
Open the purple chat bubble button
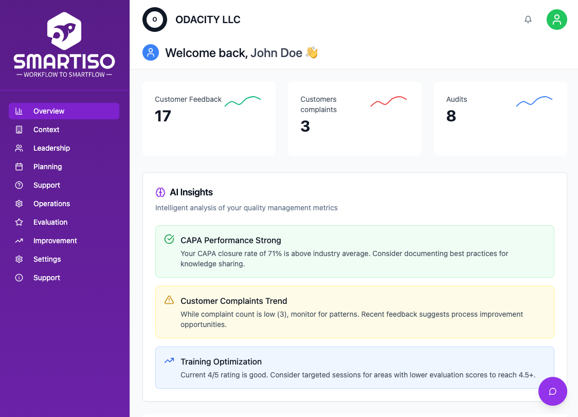[552, 391]
